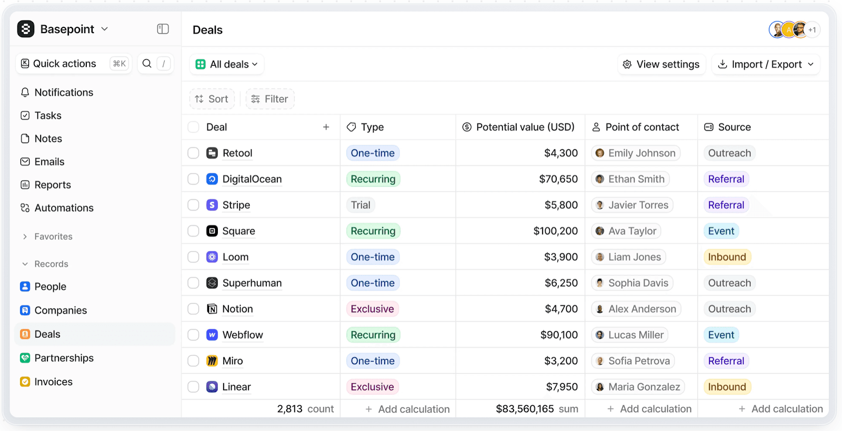The height and width of the screenshot is (431, 842).
Task: Click the slash shortcut key badge
Action: [x=164, y=64]
